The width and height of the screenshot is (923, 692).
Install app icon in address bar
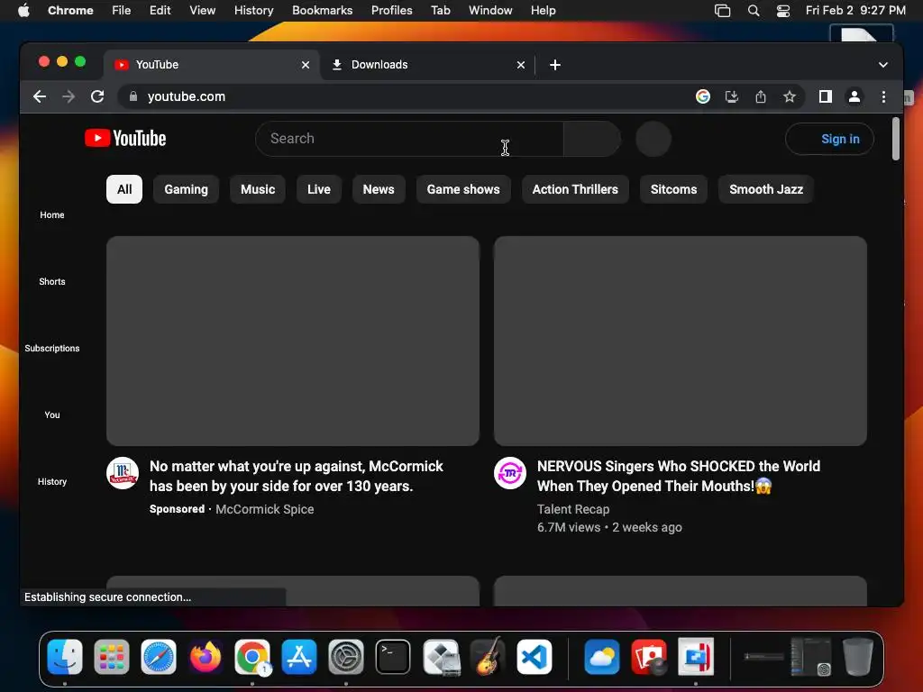pos(732,96)
